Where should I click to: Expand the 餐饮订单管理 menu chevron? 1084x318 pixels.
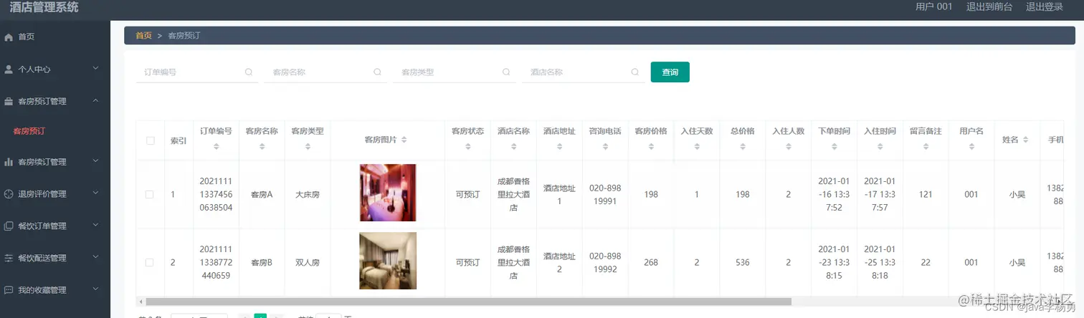pos(96,226)
